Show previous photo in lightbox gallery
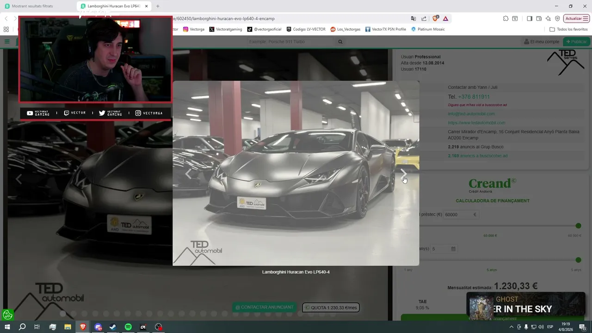The width and height of the screenshot is (592, 333). (x=188, y=173)
